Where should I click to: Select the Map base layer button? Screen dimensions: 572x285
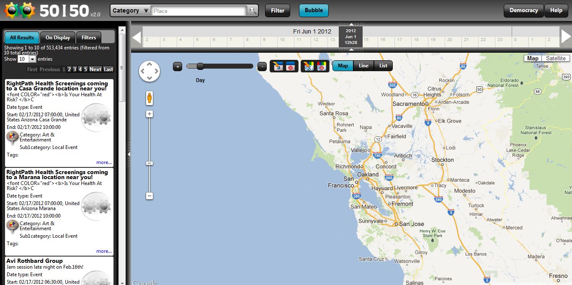[x=533, y=58]
